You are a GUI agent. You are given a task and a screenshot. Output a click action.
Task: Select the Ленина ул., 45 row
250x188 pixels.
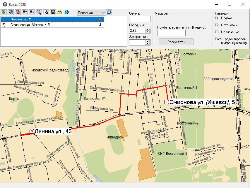coord(53,19)
